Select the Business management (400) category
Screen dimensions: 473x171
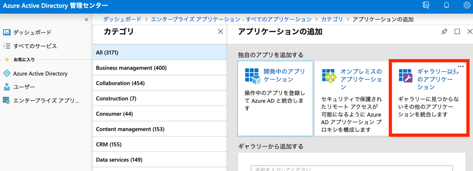[160, 68]
